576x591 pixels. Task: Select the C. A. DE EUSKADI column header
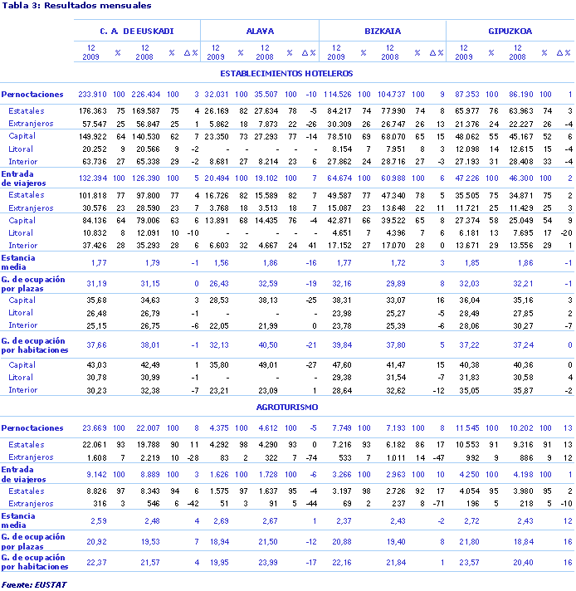click(x=137, y=31)
